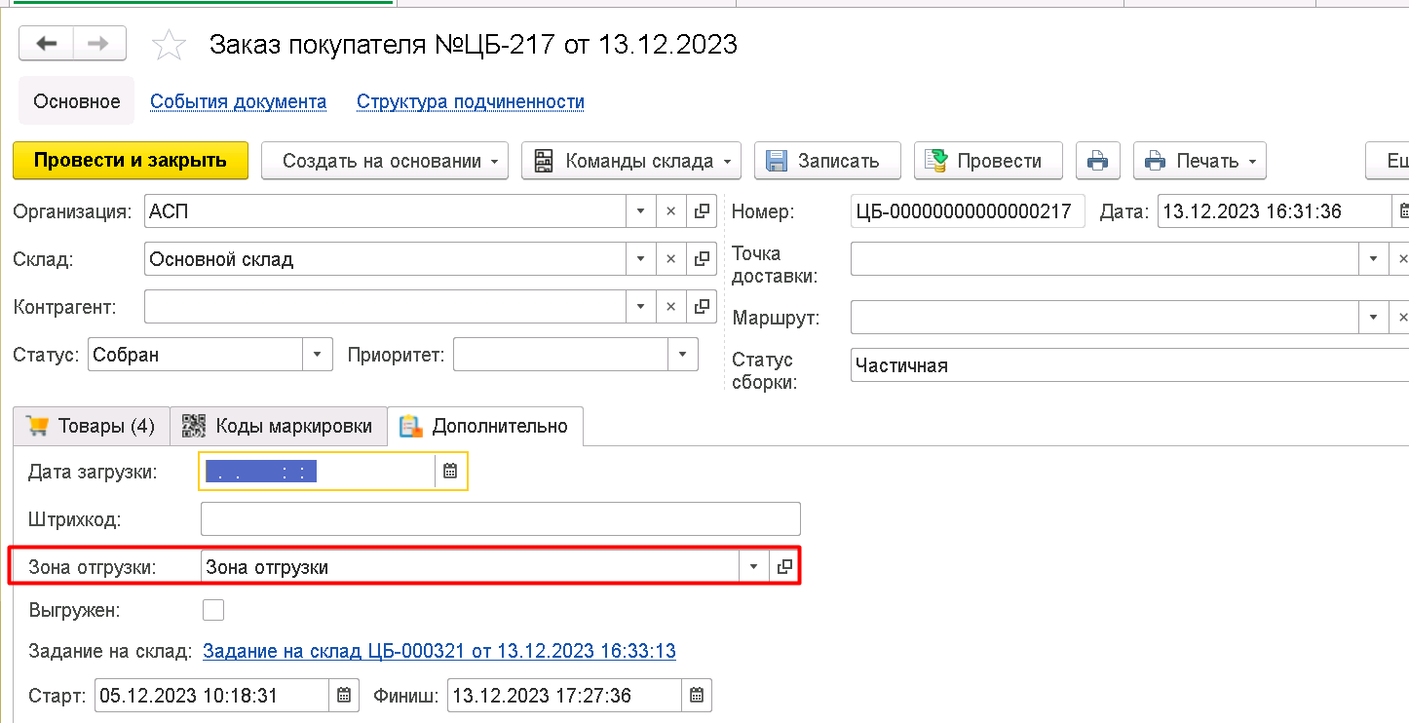Expand the Точка доставки dropdown
Screen dimensions: 1409x723
1373,259
